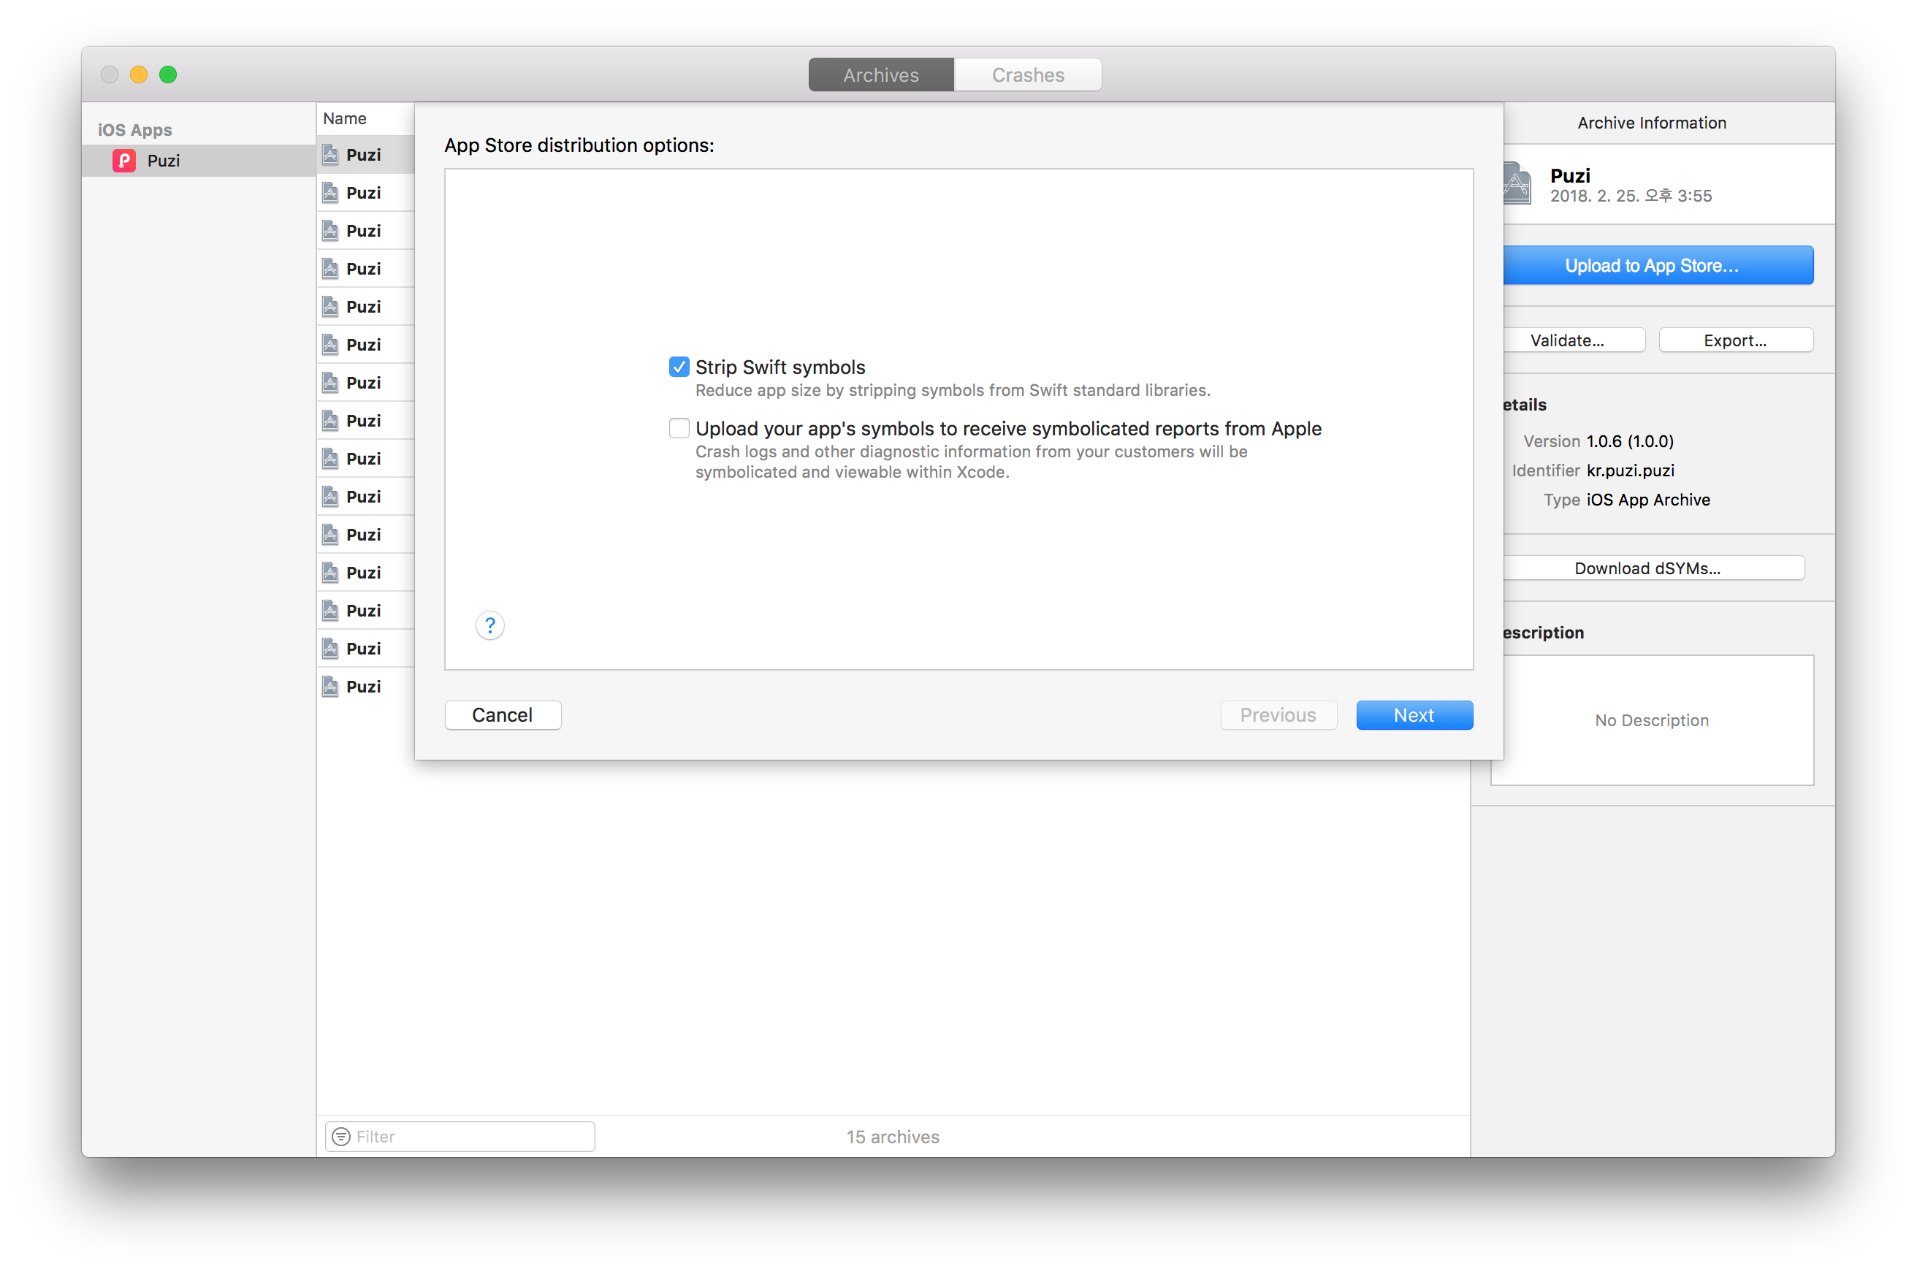Viewport: 1917px width, 1274px height.
Task: Click the archive date 2018. 2. 25. text
Action: pyautogui.click(x=1630, y=196)
